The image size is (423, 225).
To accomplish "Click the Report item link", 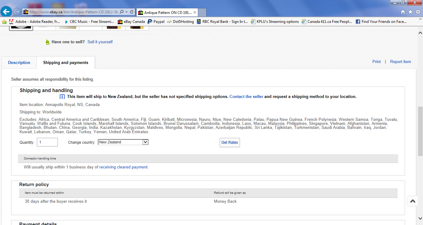I will [400, 62].
